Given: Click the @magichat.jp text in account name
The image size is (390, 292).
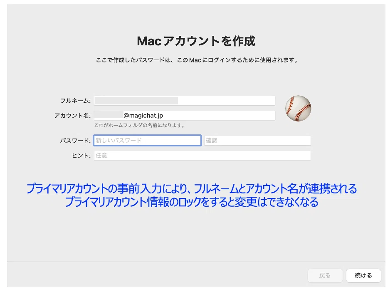Looking at the screenshot, I should point(145,116).
